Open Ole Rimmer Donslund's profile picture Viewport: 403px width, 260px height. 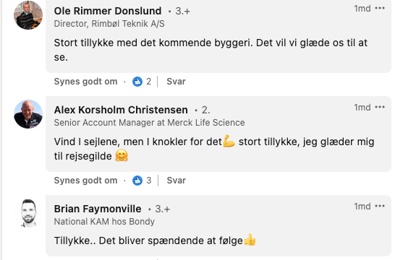tap(28, 15)
